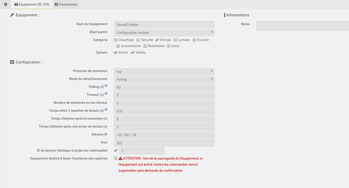
Task: Click the Adresse IP field
Action: click(164, 135)
